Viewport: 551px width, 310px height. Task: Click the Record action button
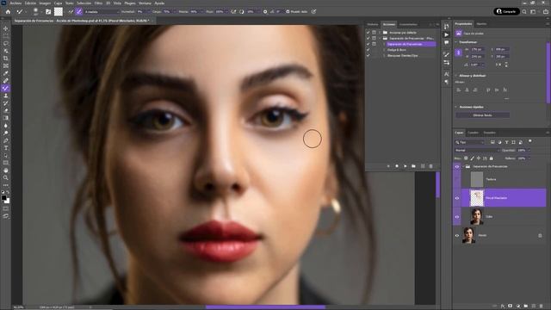click(x=397, y=166)
